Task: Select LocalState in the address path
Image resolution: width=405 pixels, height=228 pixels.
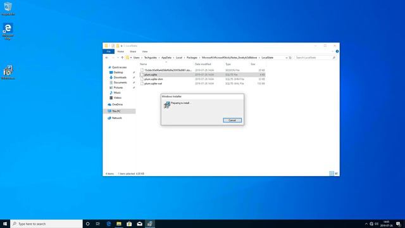Action: coord(267,58)
